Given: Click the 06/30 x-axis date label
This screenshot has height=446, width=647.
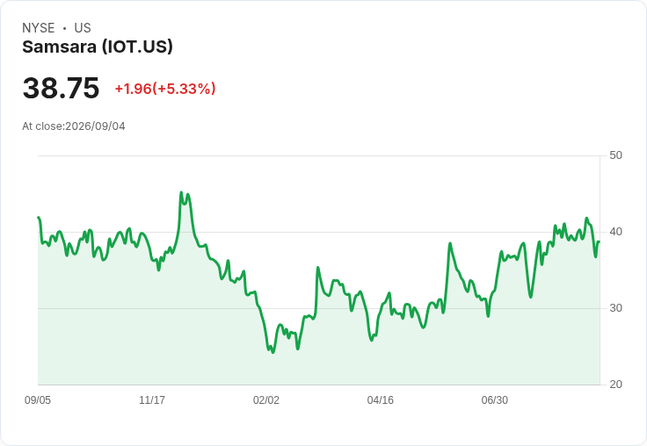Looking at the screenshot, I should coord(495,399).
